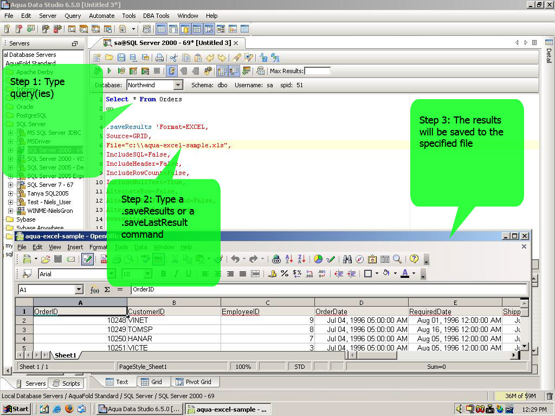The image size is (555, 416).
Task: Expand the Test - Niels_User node
Action: coord(11,203)
